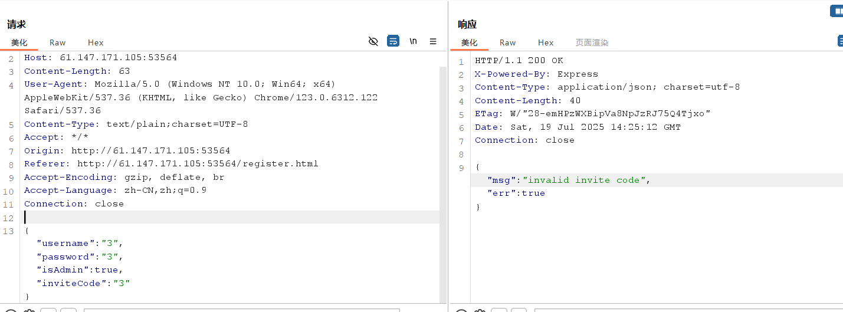Click the inviteCode value in request body

[122, 283]
